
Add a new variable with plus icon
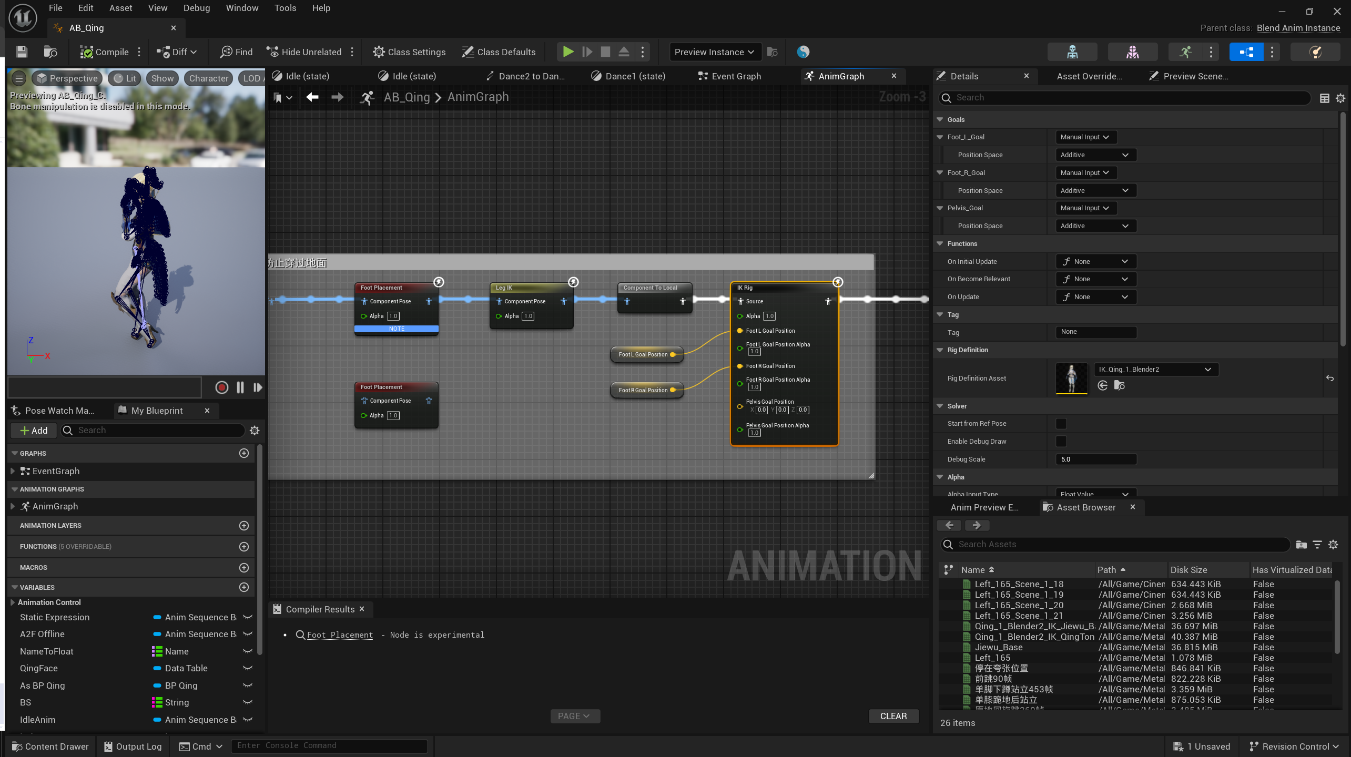pos(243,587)
